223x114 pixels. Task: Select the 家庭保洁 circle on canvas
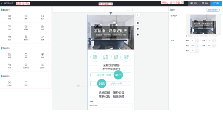95,57
